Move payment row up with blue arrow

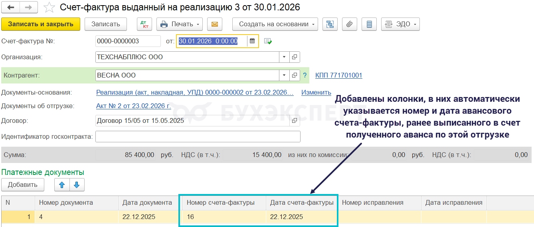point(62,184)
